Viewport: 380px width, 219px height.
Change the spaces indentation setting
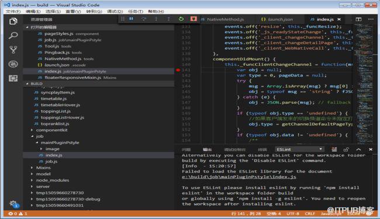pos(274,214)
